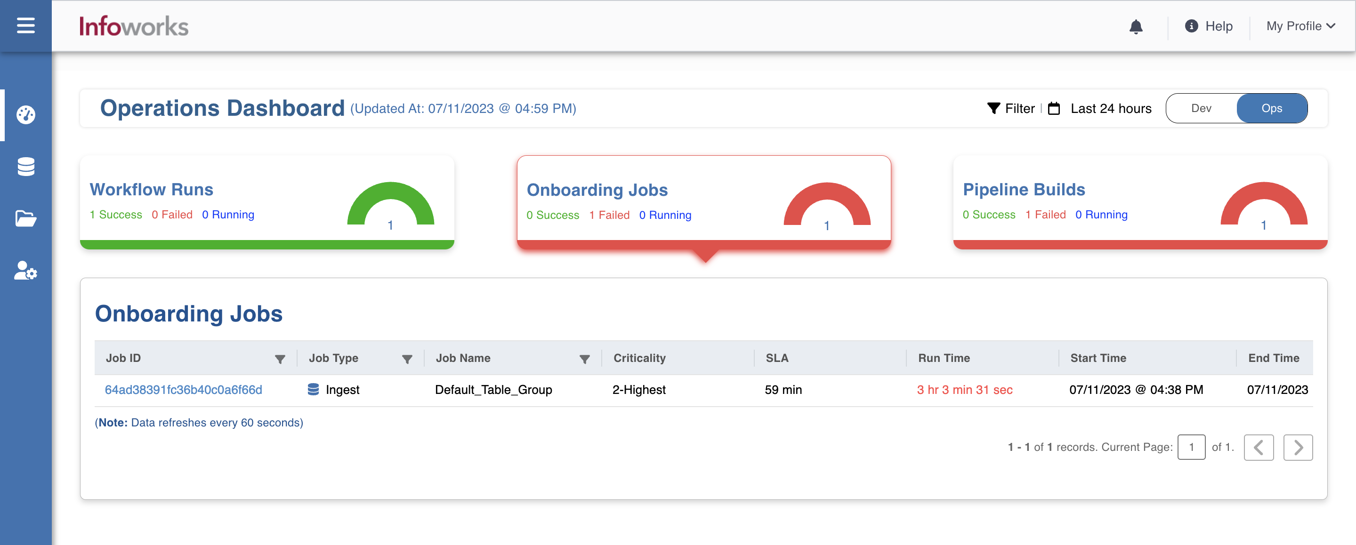Click 0 Success under Onboarding Jobs card
1356x545 pixels.
pos(553,215)
